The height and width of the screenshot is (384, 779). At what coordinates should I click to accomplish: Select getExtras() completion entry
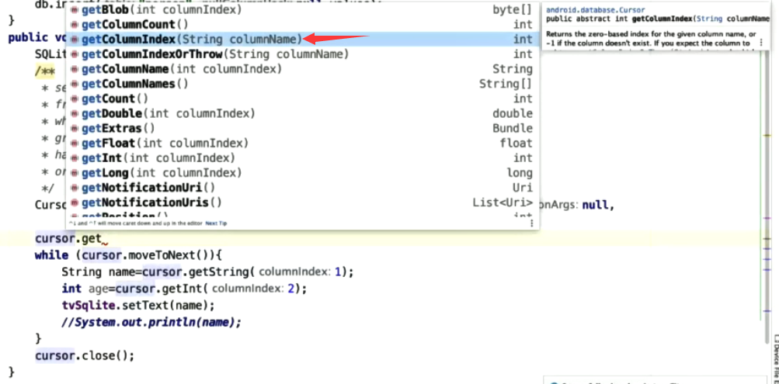[x=302, y=129]
